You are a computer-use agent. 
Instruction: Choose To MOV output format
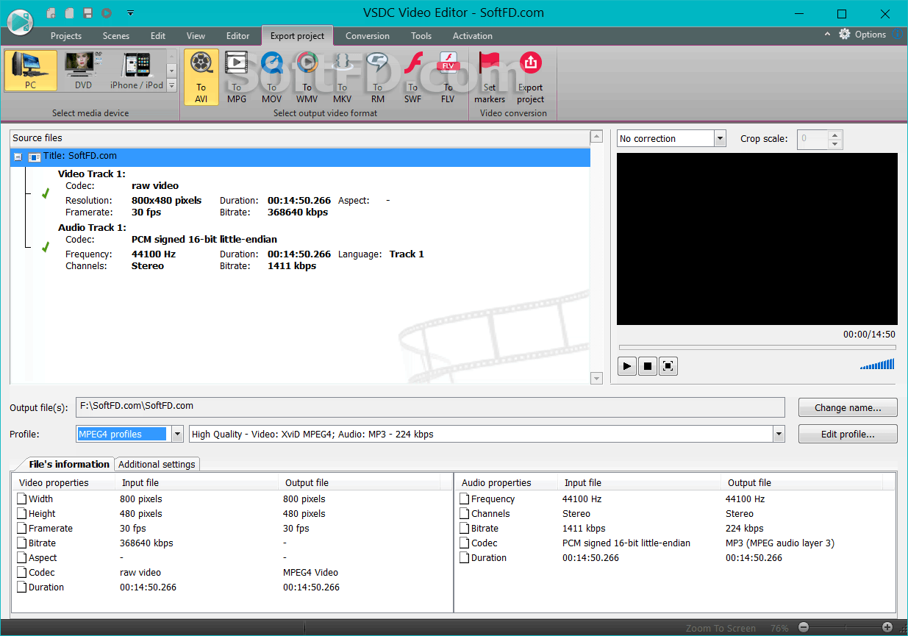click(x=272, y=77)
